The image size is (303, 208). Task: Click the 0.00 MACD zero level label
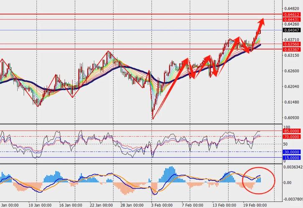(288, 183)
